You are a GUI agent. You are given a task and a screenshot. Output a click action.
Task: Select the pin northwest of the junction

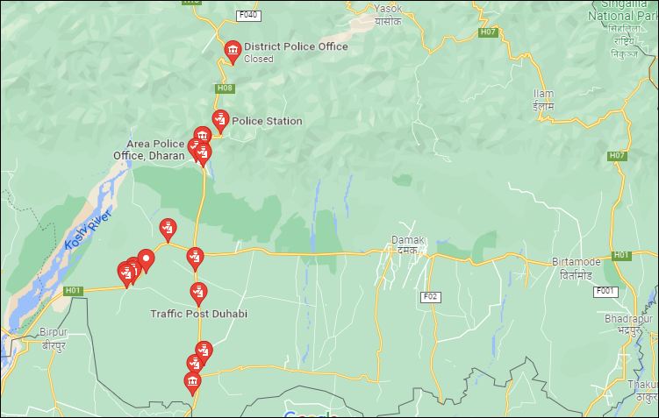168,230
